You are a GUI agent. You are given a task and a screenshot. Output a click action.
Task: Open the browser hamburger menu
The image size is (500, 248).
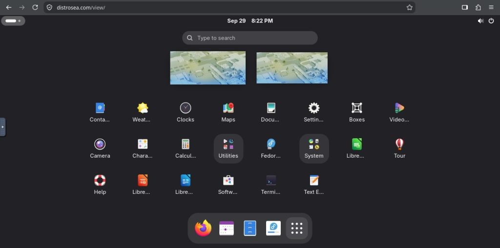[491, 7]
